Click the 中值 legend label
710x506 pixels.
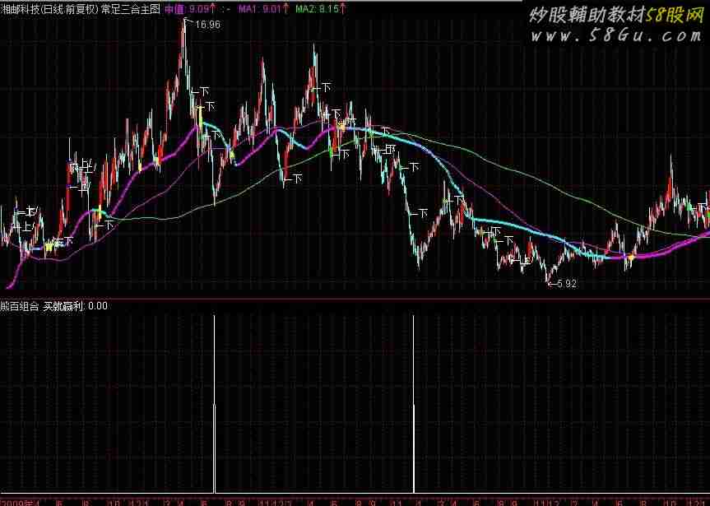tap(175, 8)
